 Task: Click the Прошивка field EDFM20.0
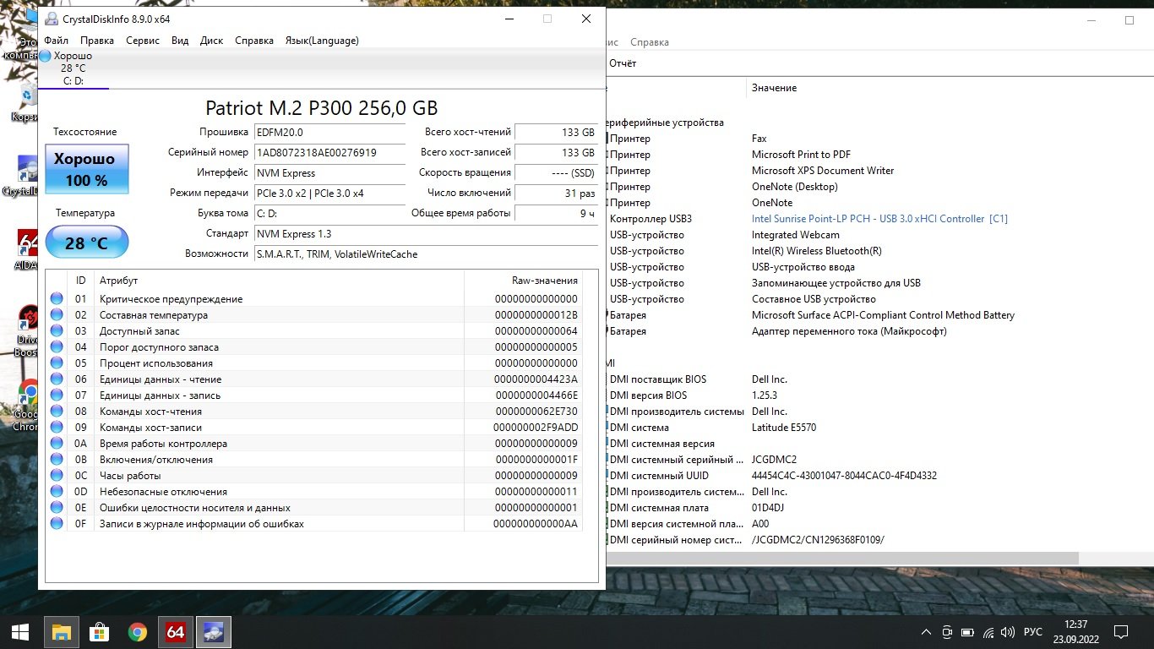pos(330,133)
